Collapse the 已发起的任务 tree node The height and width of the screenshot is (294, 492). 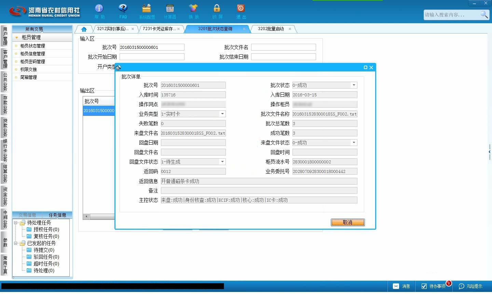pos(15,243)
